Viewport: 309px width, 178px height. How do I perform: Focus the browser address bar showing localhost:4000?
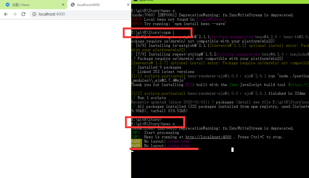tap(80, 14)
